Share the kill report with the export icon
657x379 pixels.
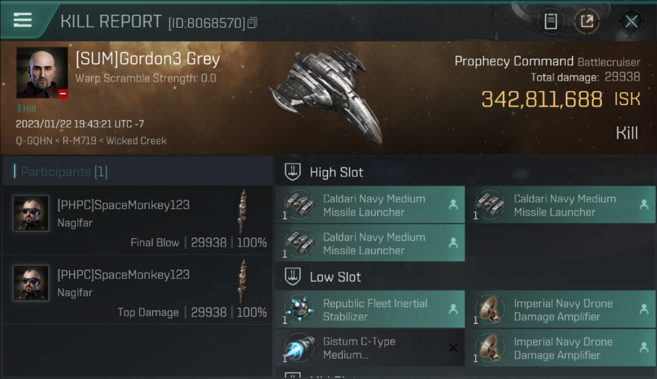(587, 21)
